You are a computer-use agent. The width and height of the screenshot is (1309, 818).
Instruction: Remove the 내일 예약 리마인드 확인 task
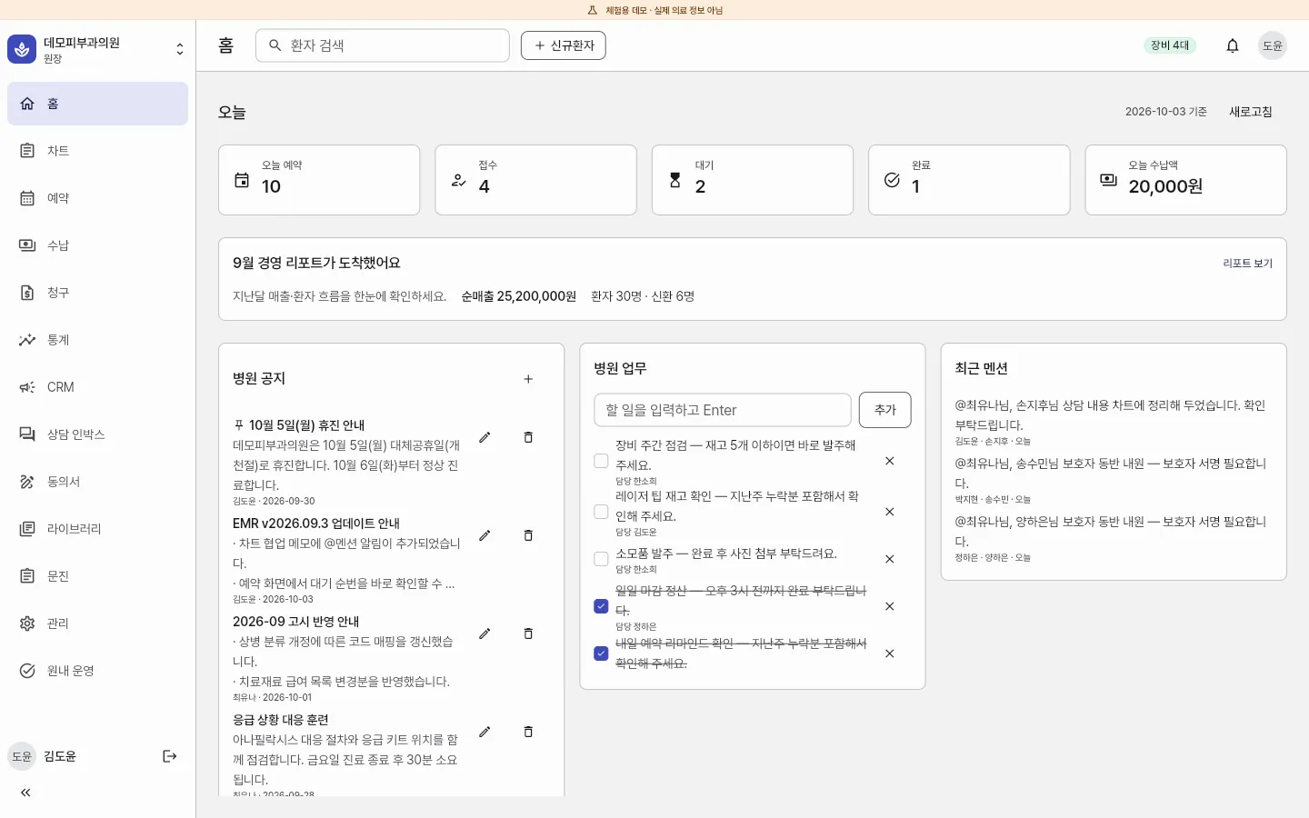tap(890, 653)
